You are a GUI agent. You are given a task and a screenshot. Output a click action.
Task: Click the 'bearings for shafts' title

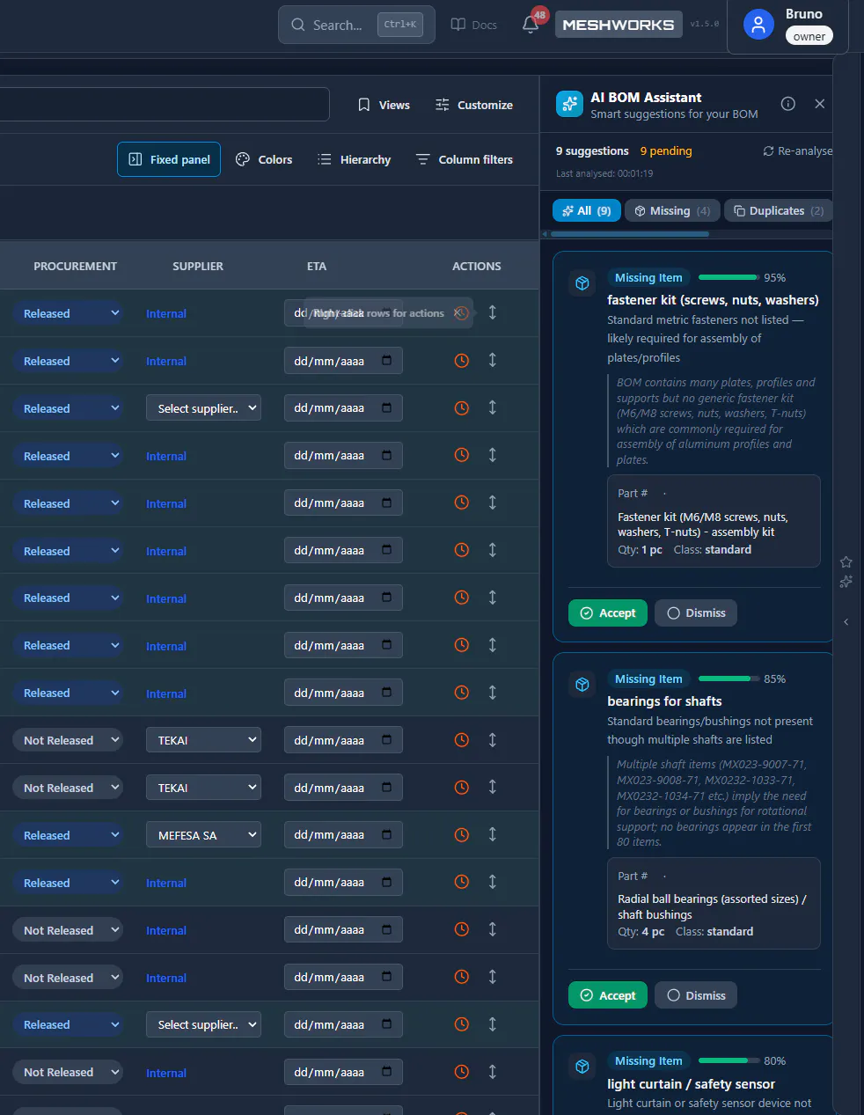664,701
